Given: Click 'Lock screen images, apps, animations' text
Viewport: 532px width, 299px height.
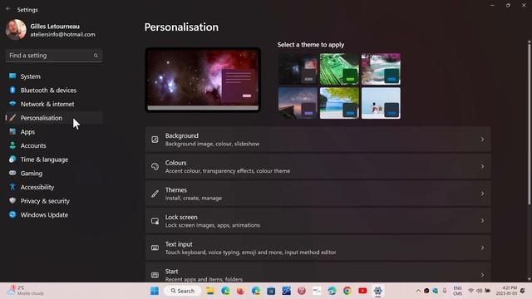Looking at the screenshot, I should click(x=213, y=225).
